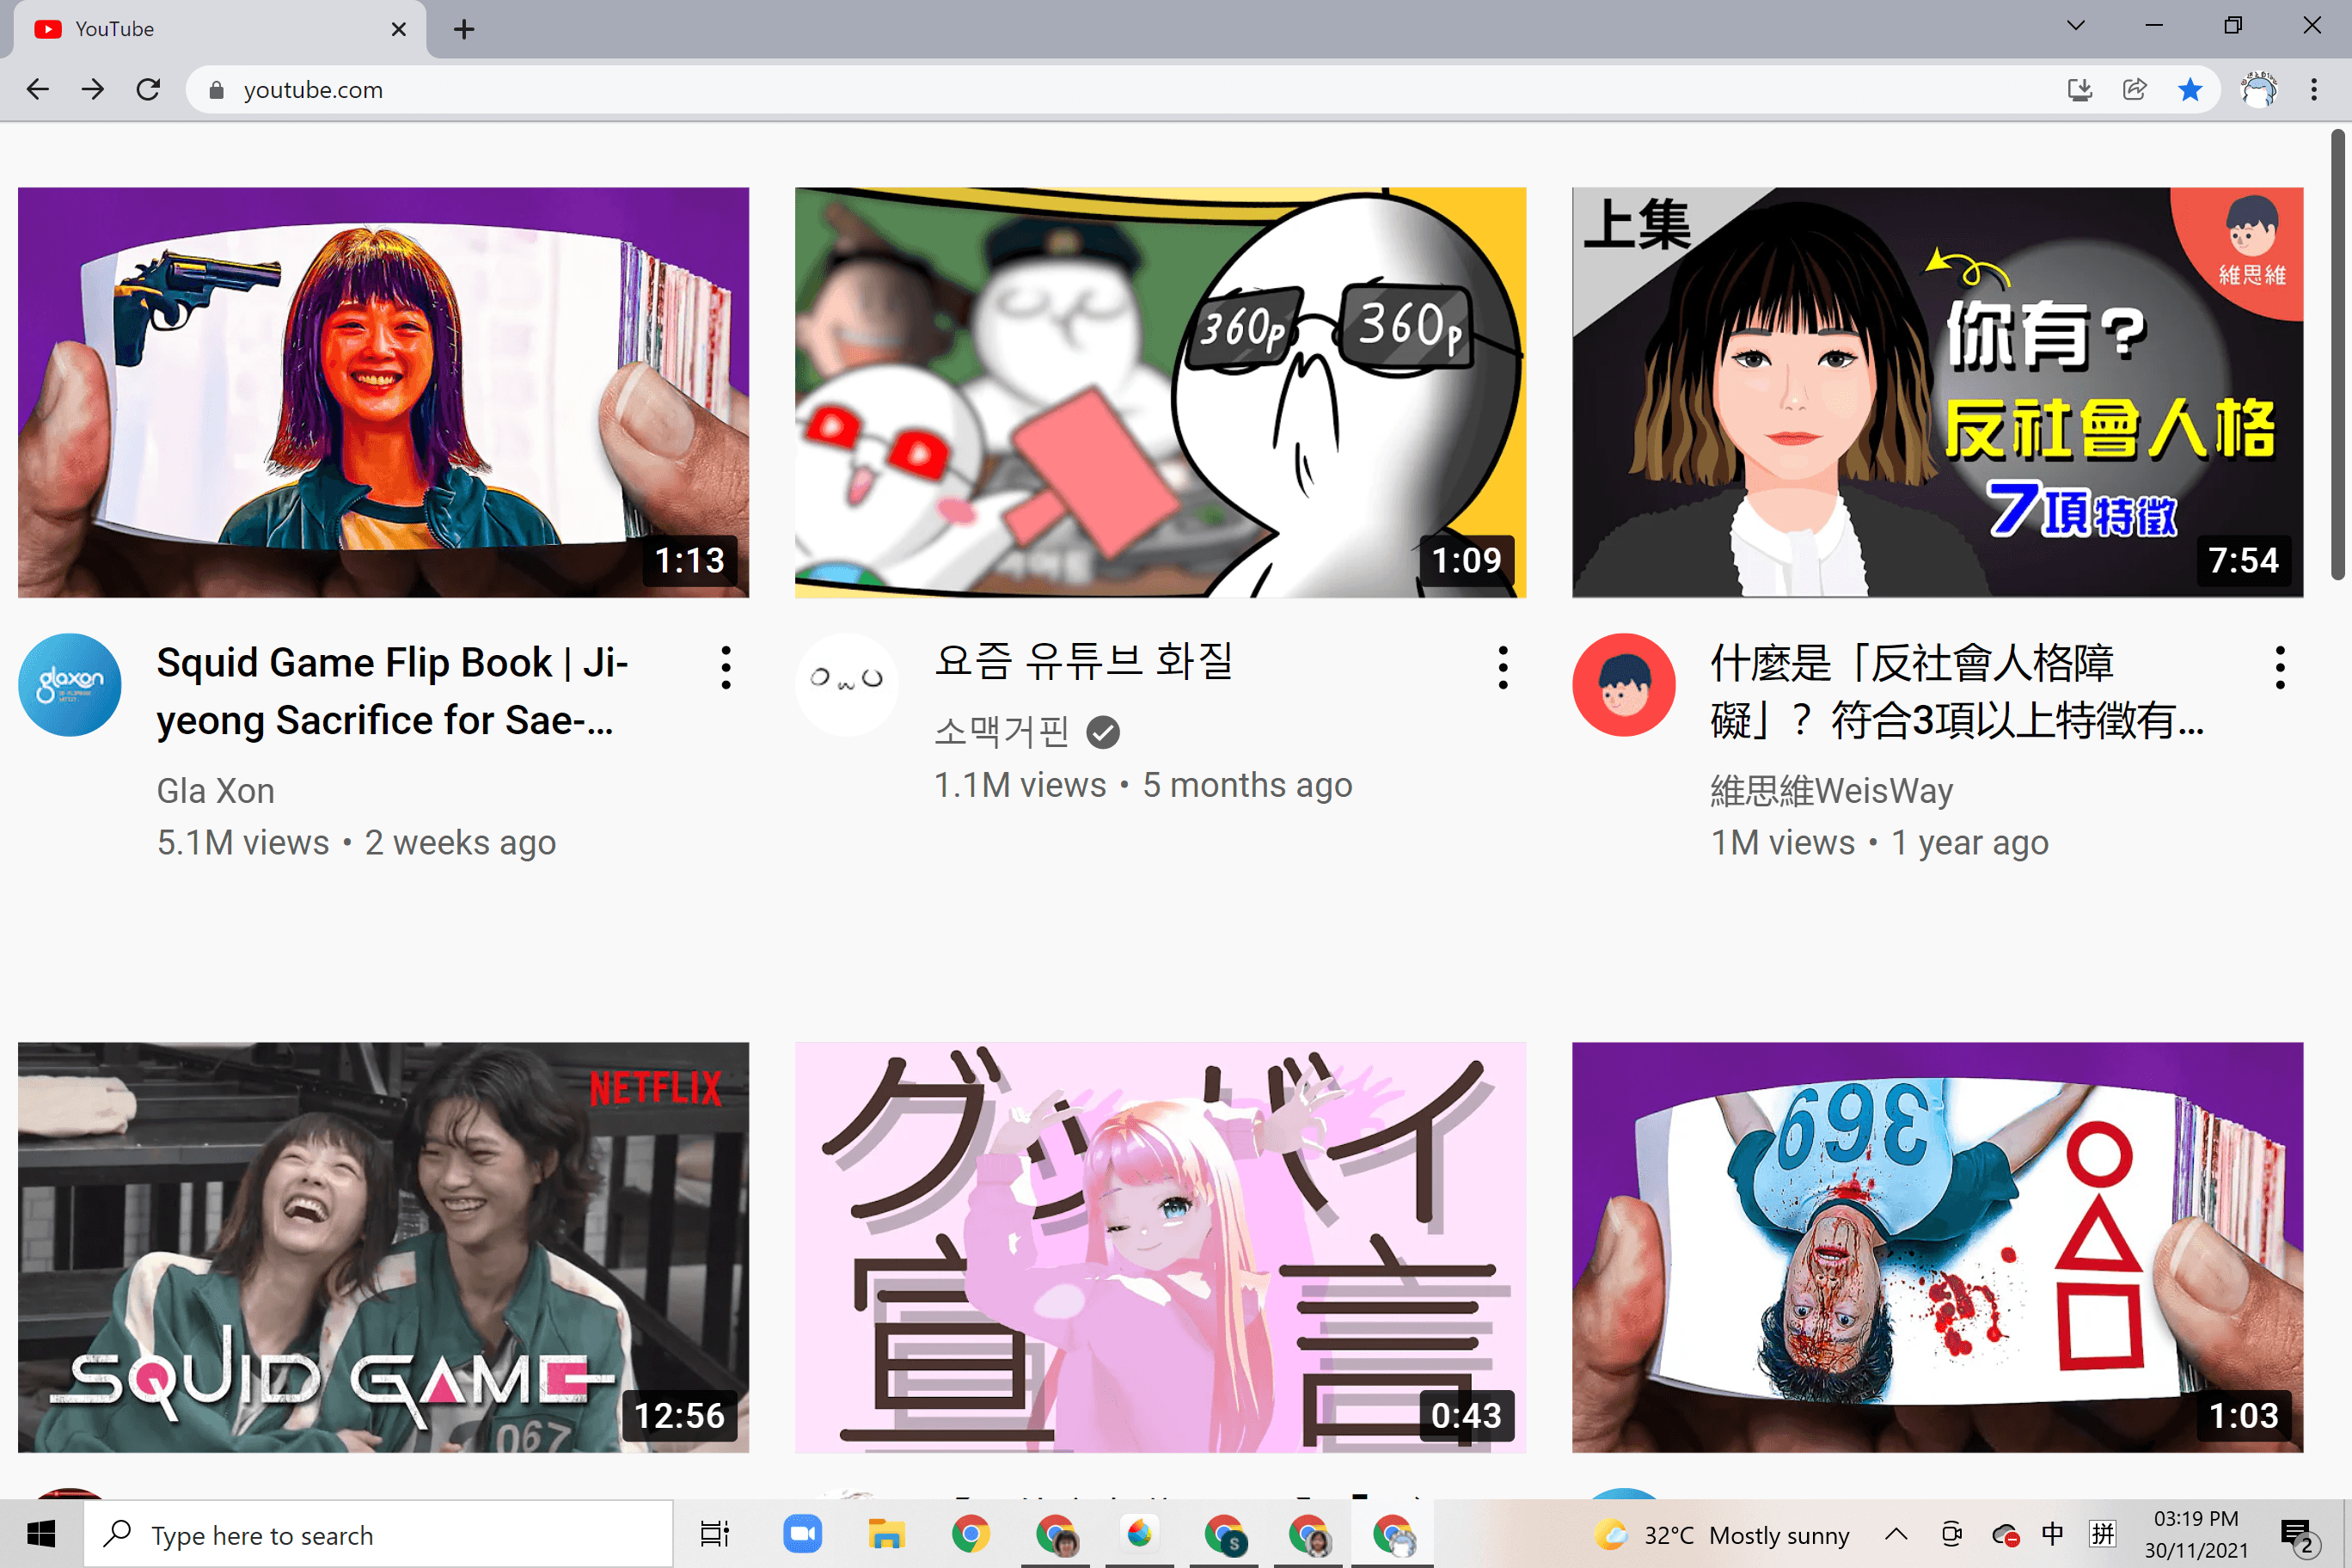Image resolution: width=2352 pixels, height=1568 pixels.
Task: Show hidden system tray icons
Action: point(1896,1534)
